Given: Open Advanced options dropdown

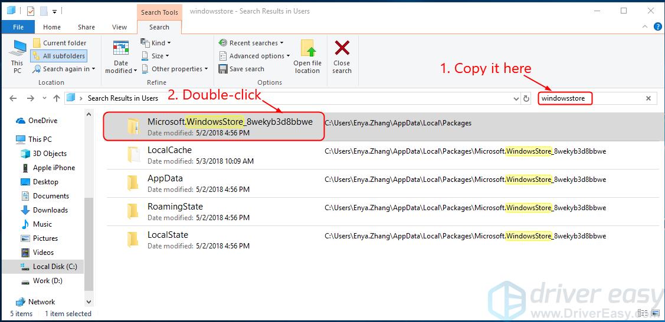Looking at the screenshot, I should (x=254, y=56).
